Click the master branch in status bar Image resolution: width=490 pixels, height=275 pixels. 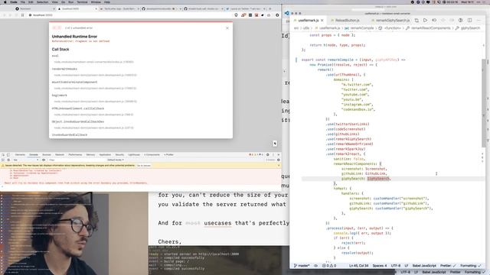coord(302,266)
